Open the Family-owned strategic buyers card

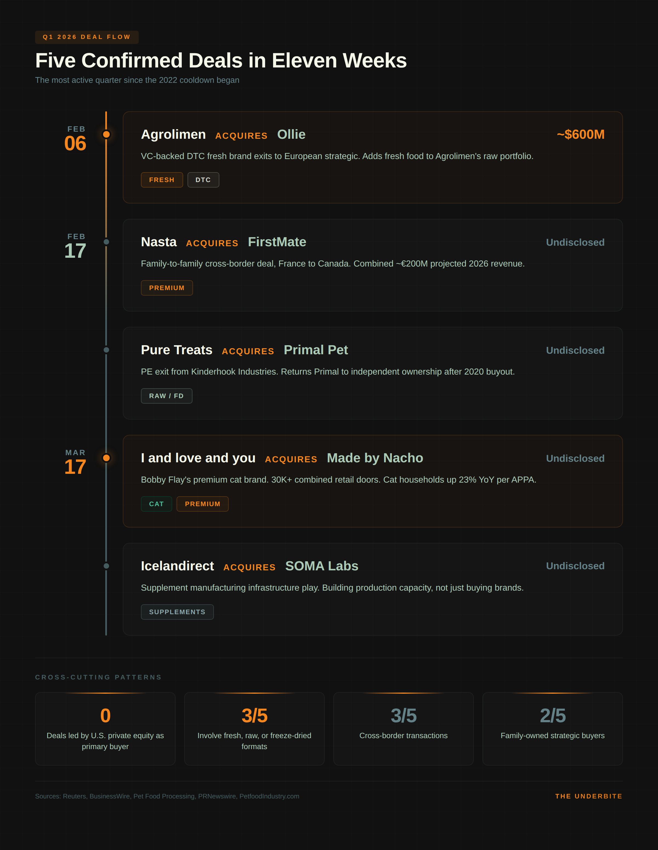click(x=552, y=729)
